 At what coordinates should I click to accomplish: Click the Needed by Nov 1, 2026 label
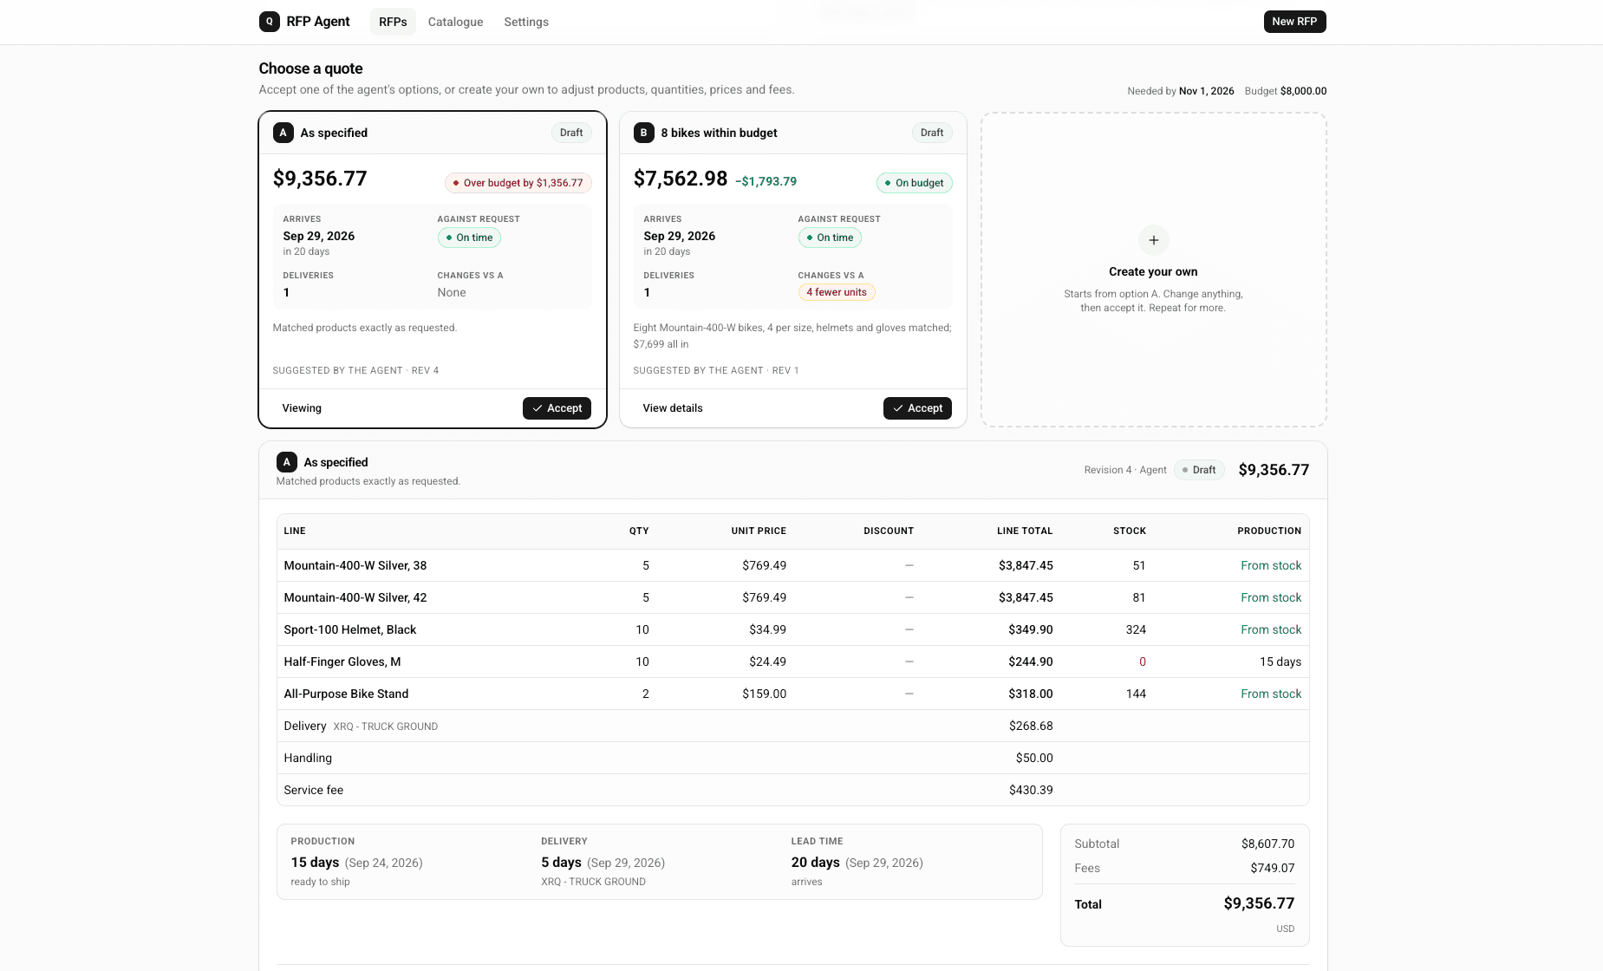pyautogui.click(x=1181, y=91)
